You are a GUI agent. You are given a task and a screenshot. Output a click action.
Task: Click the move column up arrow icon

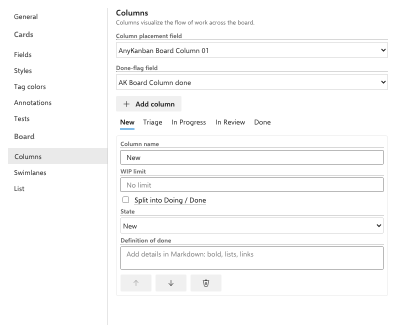136,283
